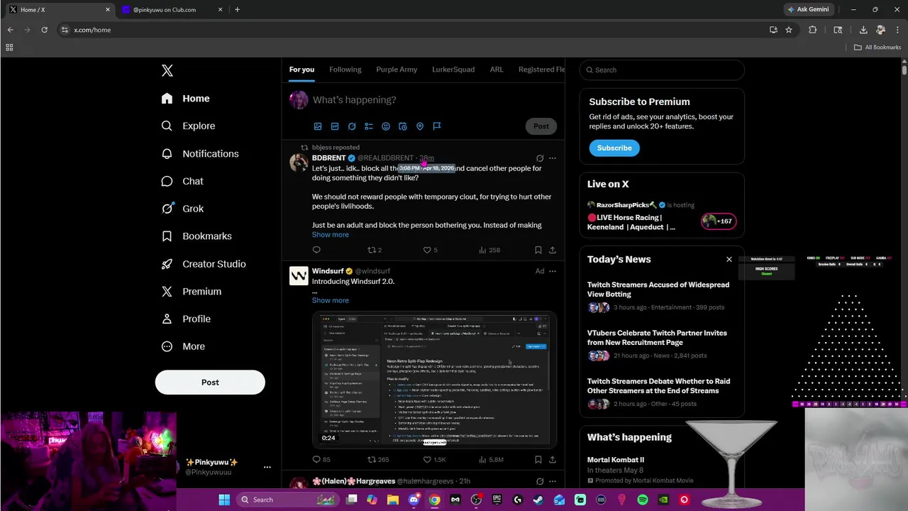Reply to the BDBRENT post
Screen dimensions: 908x511
point(316,250)
